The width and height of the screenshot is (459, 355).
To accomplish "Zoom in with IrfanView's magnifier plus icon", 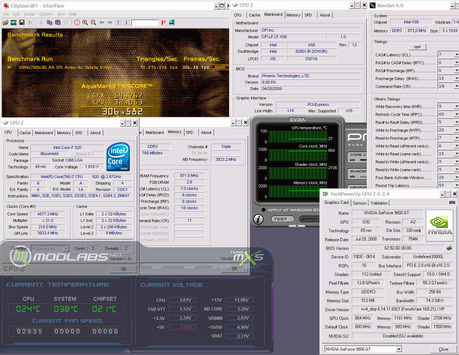I will (85, 23).
